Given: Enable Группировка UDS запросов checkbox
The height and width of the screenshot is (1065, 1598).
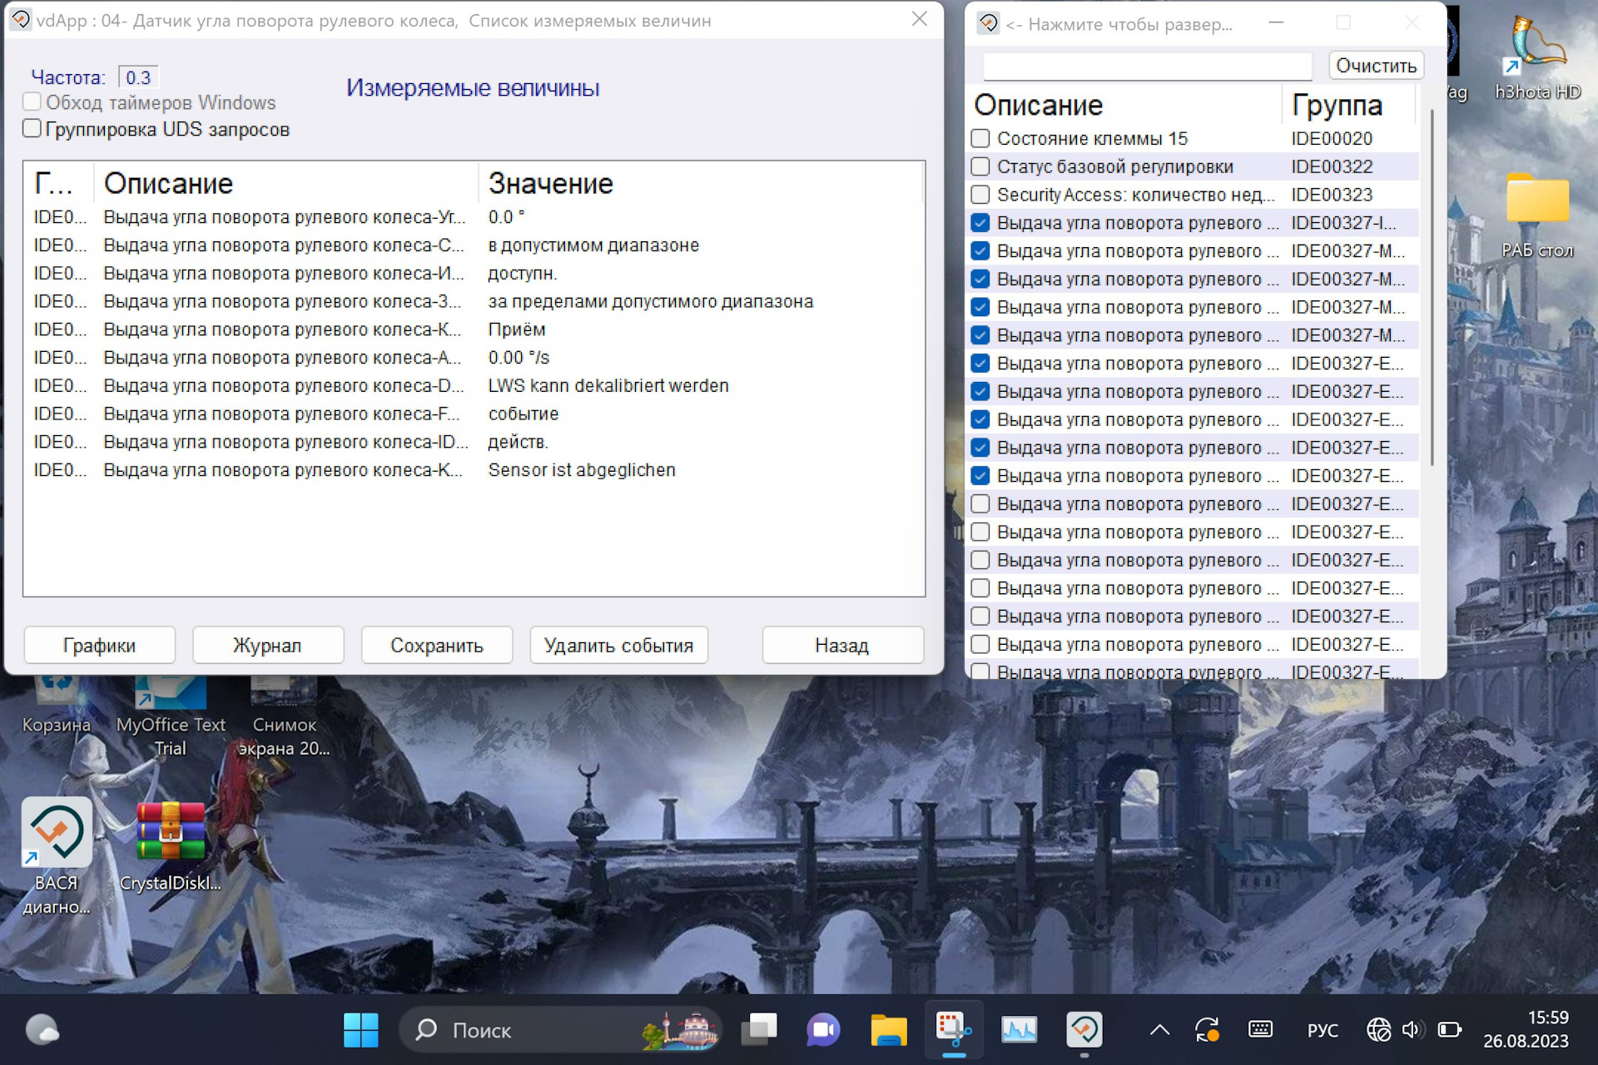Looking at the screenshot, I should point(32,128).
